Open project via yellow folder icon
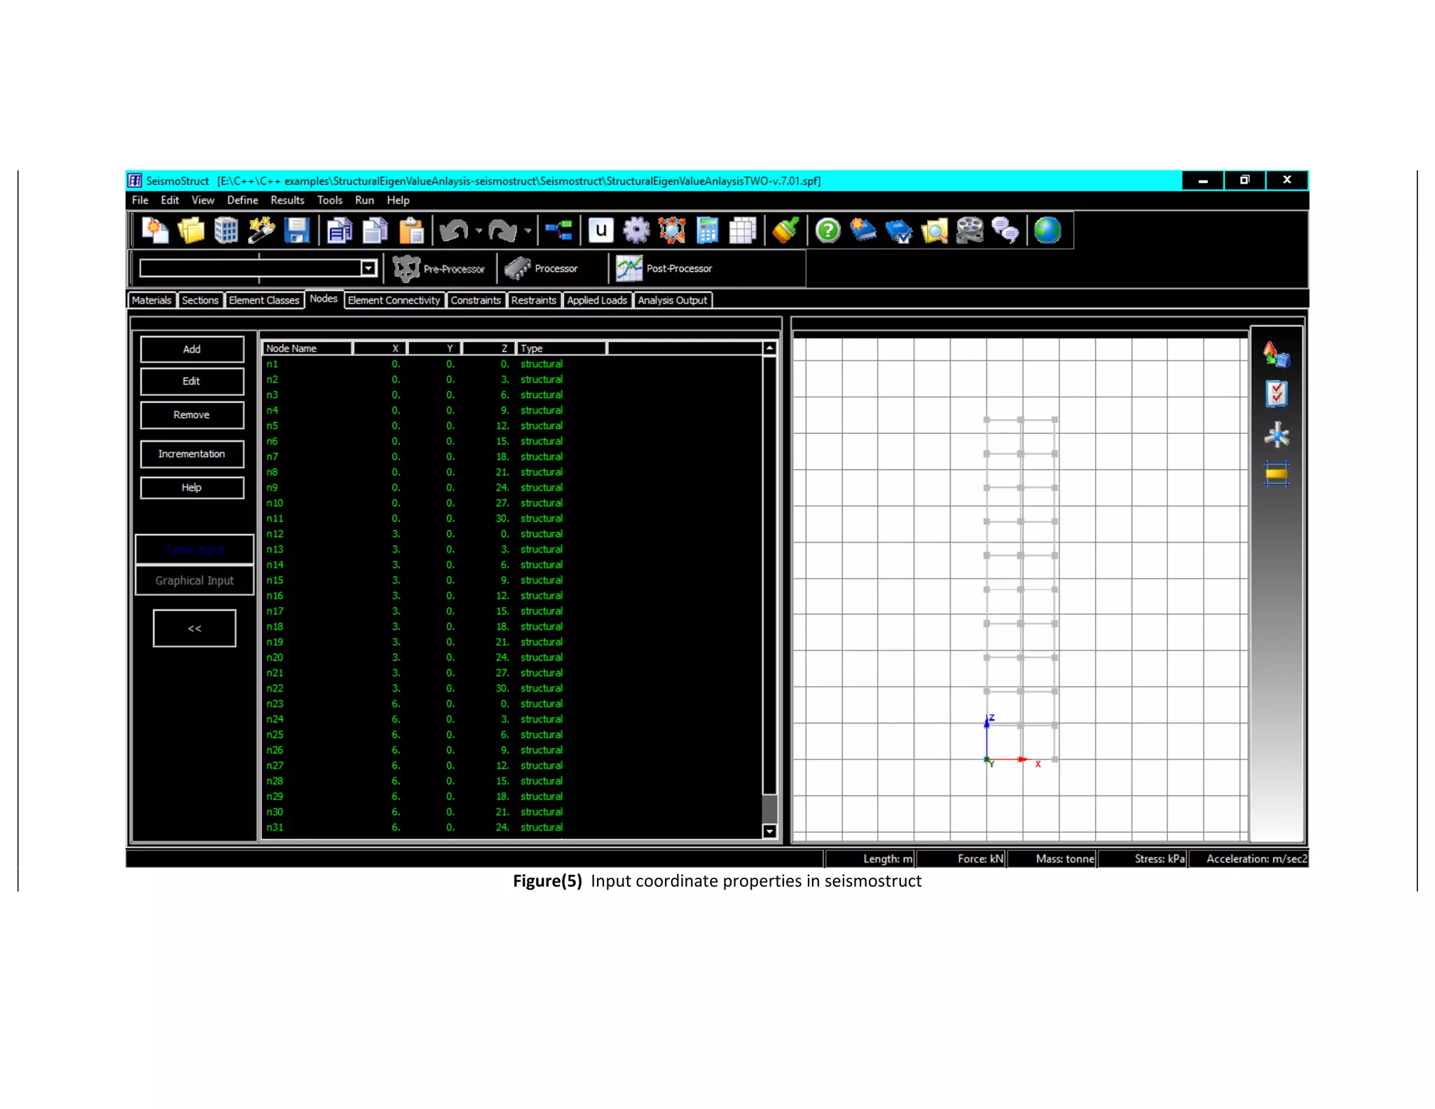Image resolution: width=1435 pixels, height=1109 pixels. click(191, 231)
